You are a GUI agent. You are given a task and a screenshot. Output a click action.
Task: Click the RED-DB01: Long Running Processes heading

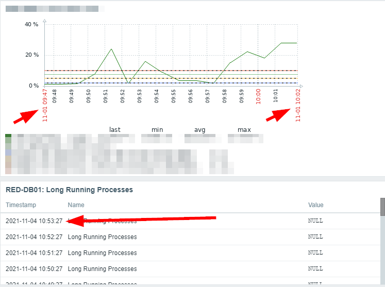pos(69,190)
